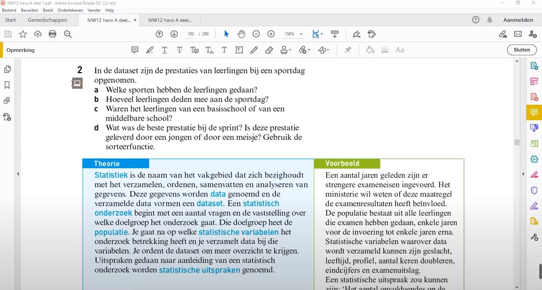Go to the next page arrow
This screenshot has height=290, width=542.
pyautogui.click(x=174, y=34)
